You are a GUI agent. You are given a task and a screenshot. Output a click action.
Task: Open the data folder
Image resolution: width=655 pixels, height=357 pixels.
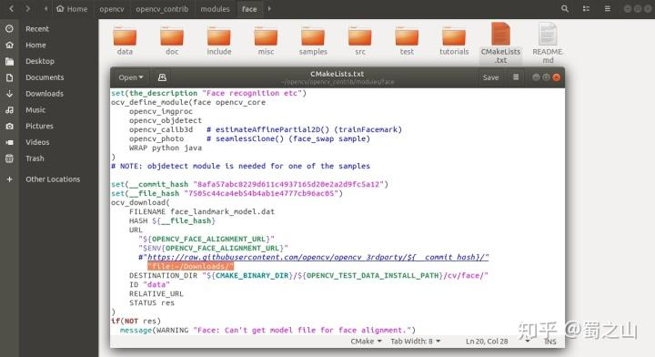coord(125,41)
